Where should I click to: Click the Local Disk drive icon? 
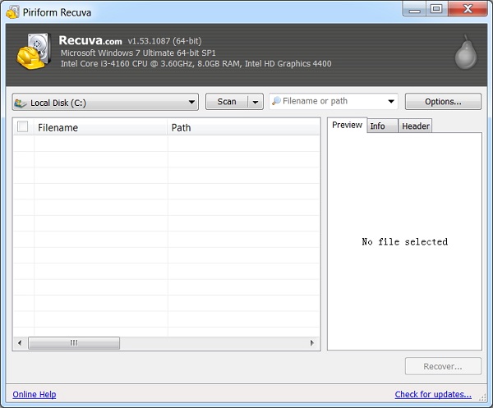(21, 103)
